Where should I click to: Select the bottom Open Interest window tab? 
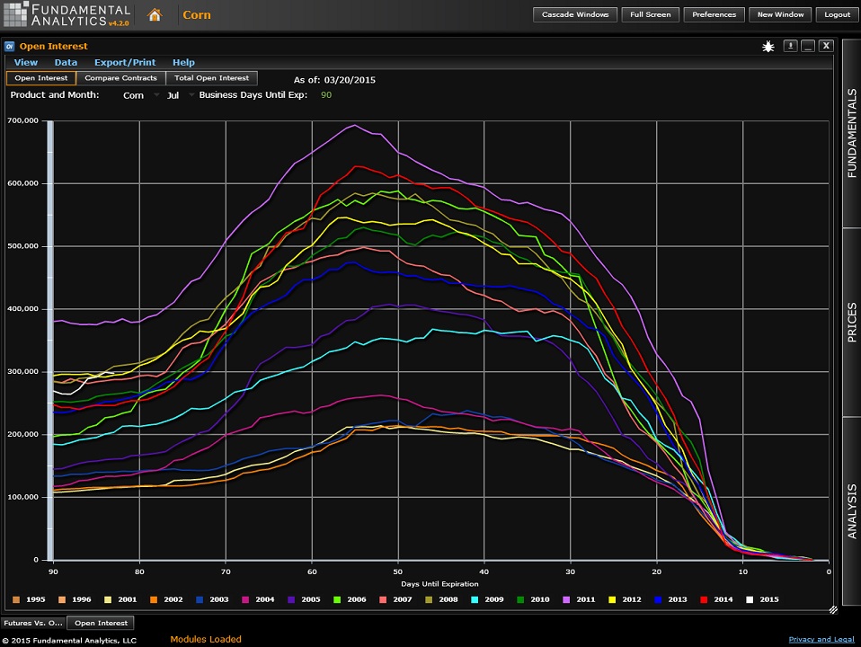tap(101, 623)
